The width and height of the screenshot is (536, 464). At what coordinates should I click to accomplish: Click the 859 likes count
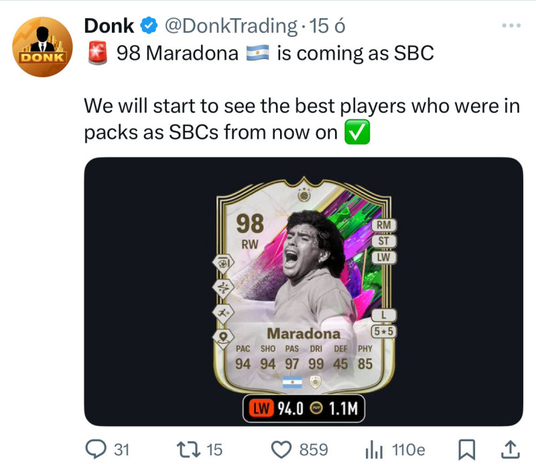314,450
